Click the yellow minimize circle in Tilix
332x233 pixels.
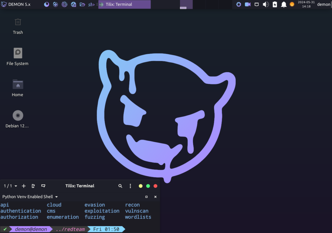point(141,186)
